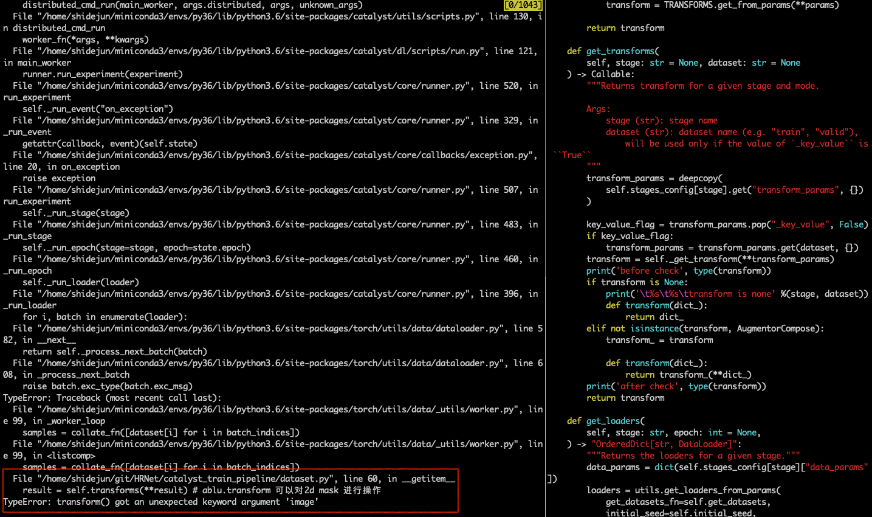Click the docstring line 'will be used only if the value of'
Image resolution: width=872 pixels, height=517 pixels.
(x=747, y=144)
